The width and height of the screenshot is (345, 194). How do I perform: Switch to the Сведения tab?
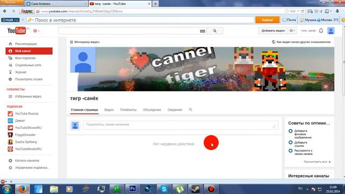pos(175,110)
